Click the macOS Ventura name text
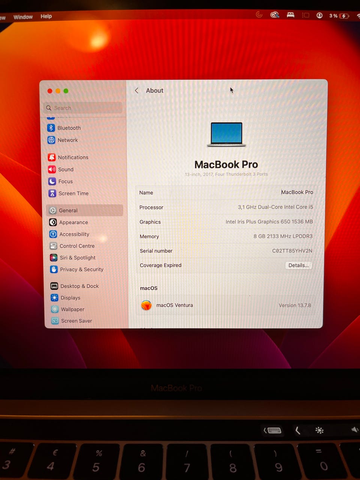 point(175,305)
